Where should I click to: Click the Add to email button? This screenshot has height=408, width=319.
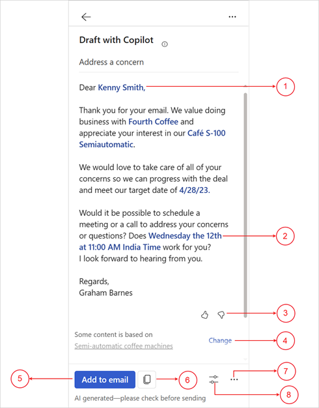[105, 379]
